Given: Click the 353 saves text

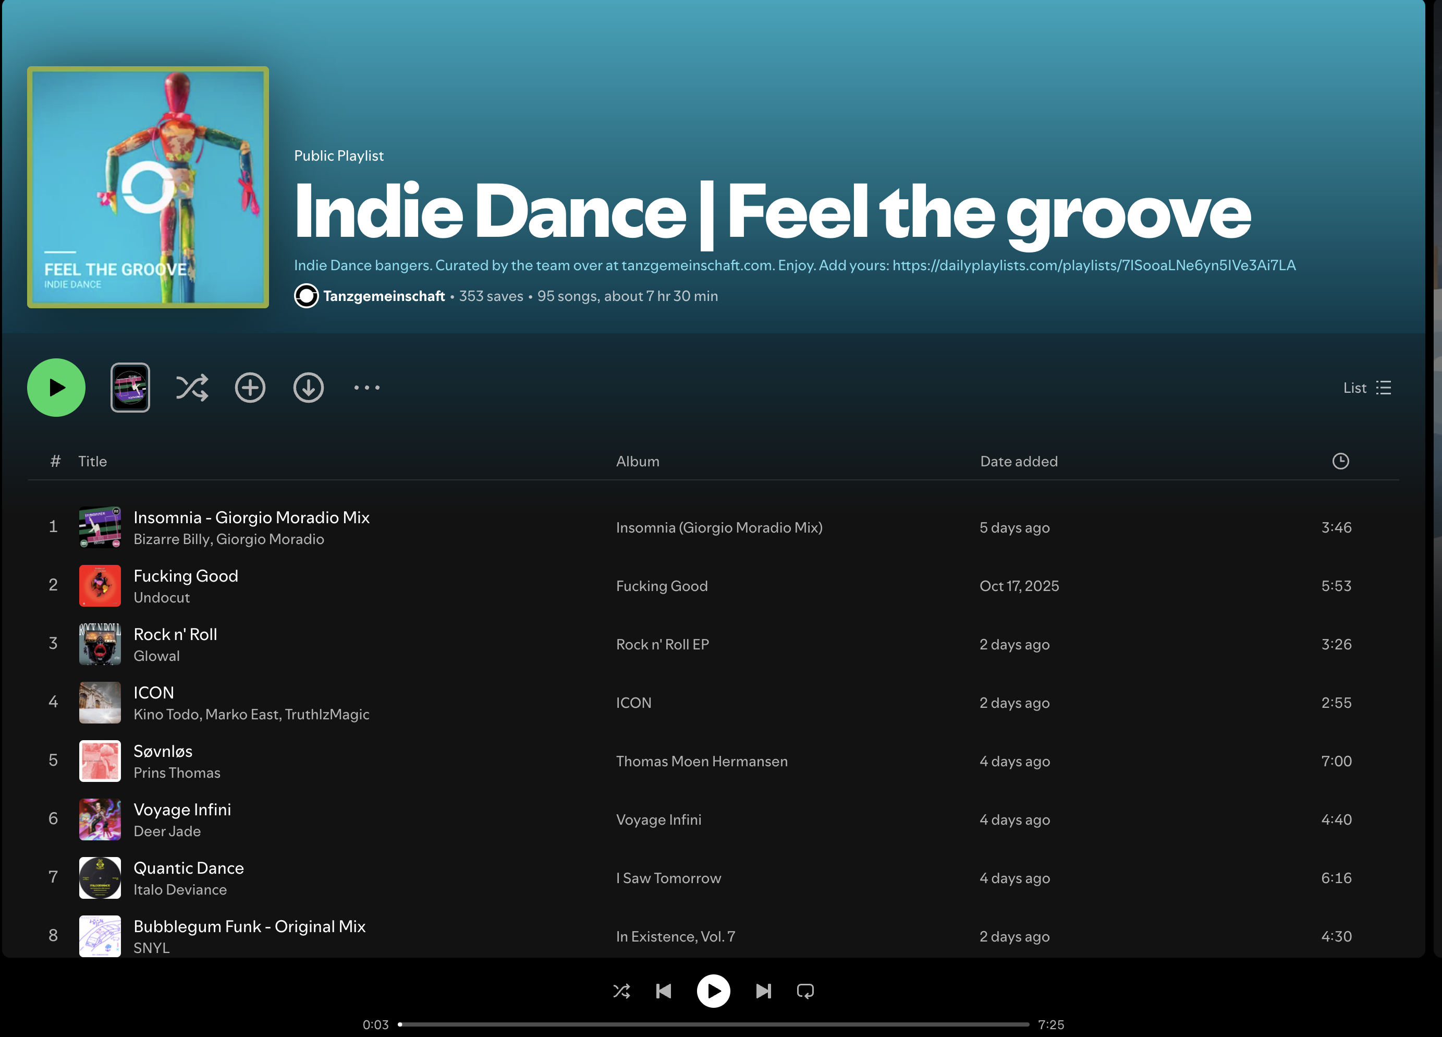Looking at the screenshot, I should click(x=491, y=296).
